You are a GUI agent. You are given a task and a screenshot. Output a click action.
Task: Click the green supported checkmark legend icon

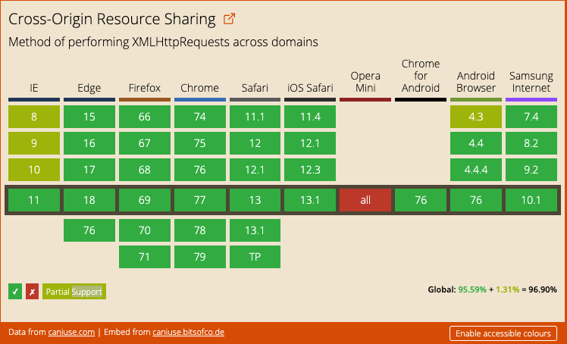tap(15, 291)
